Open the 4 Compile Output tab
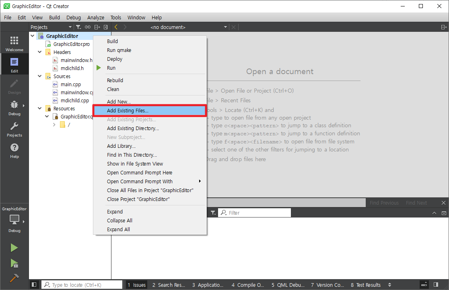Image resolution: width=449 pixels, height=290 pixels. tap(248, 284)
